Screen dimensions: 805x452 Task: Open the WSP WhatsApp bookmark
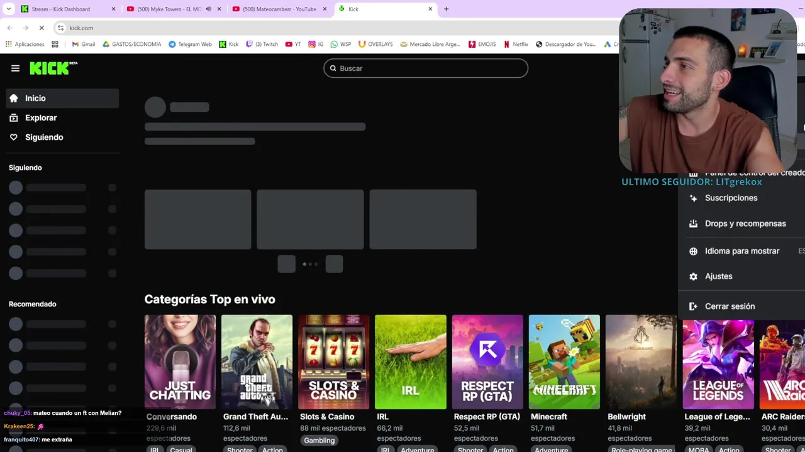tap(341, 44)
